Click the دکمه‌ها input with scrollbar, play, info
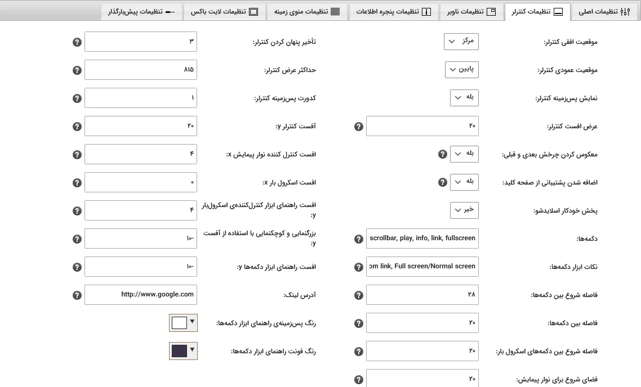Screen dimensions: 641x387 422,238
